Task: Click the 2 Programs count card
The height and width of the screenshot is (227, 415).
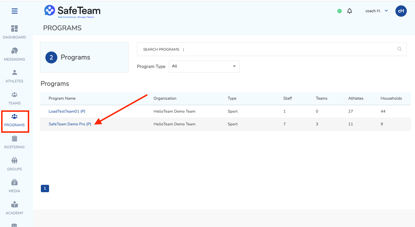Action: click(84, 57)
